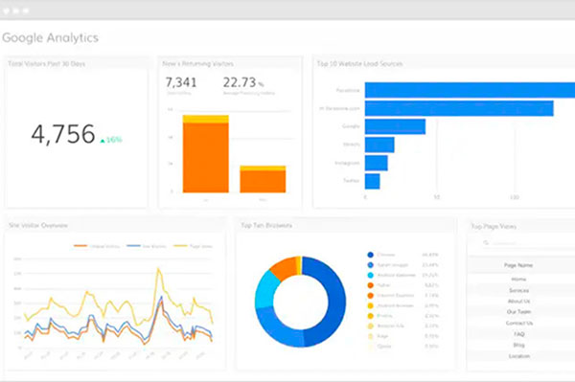Click the search field in Top Page Views
Image resolution: width=575 pixels, height=382 pixels.
[528, 243]
